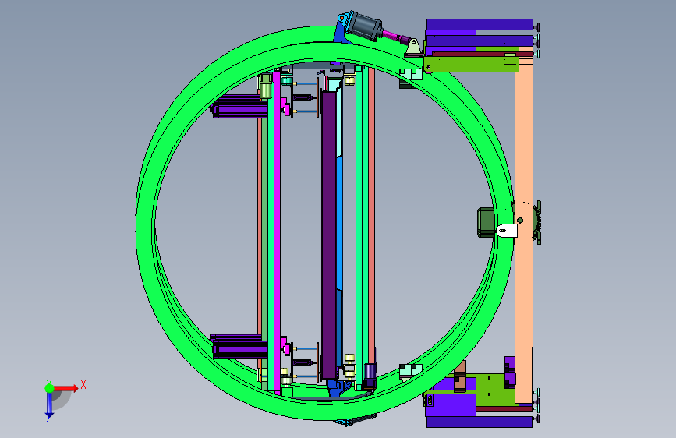Viewport: 676px width, 438px height.
Task: Select the magenta vertical bar inside the ring
Action: coord(278,233)
